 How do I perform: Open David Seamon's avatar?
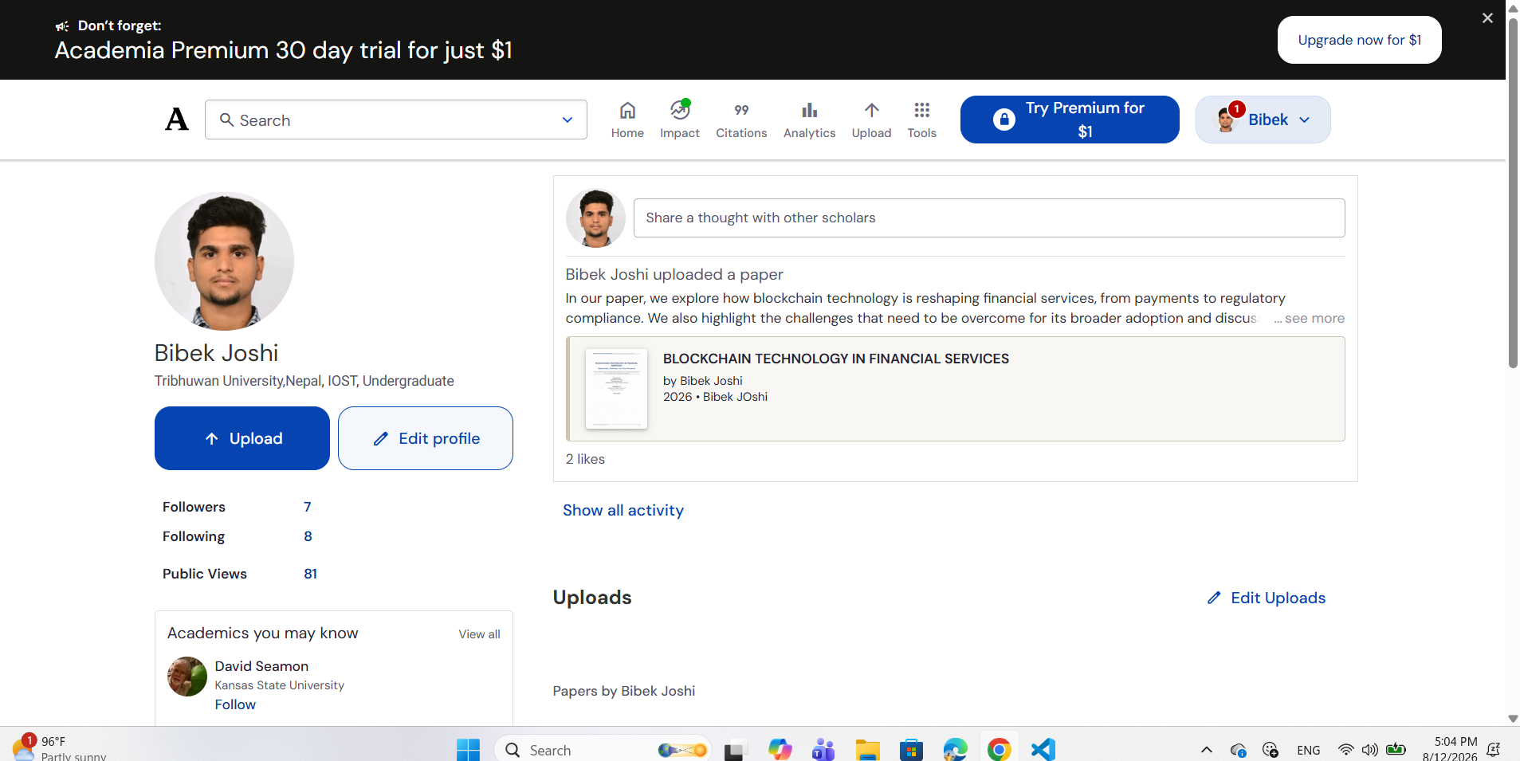pyautogui.click(x=187, y=677)
